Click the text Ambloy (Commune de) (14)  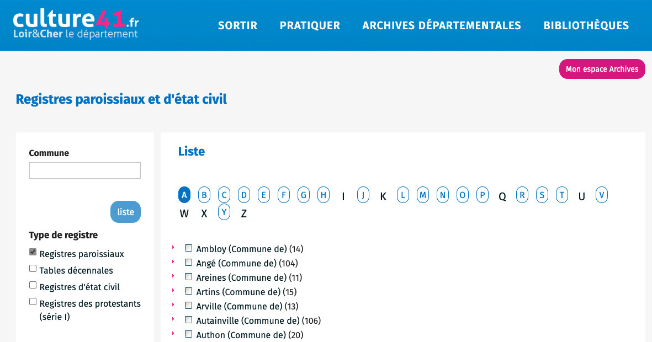(250, 249)
